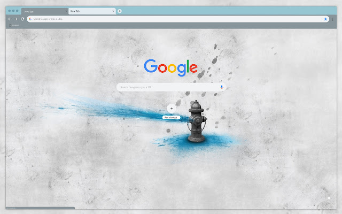
Task: Focus the address bar URL field
Action: pos(178,19)
